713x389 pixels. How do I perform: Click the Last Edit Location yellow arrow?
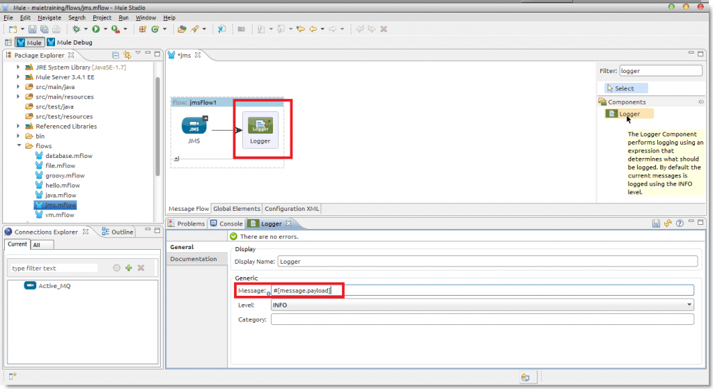[301, 29]
